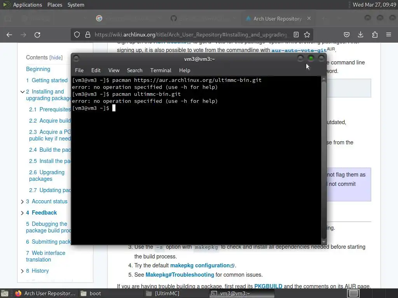Close the Arch User Repository tab
Screen dimensions: 398x298
309,19
